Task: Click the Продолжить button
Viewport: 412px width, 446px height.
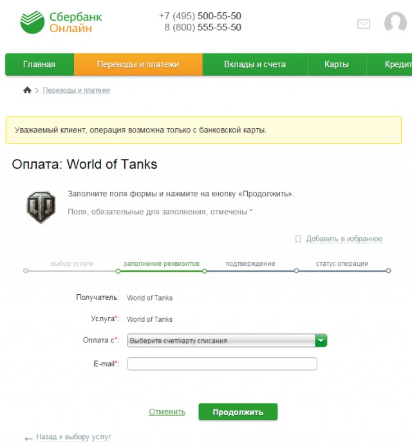Action: click(x=238, y=412)
